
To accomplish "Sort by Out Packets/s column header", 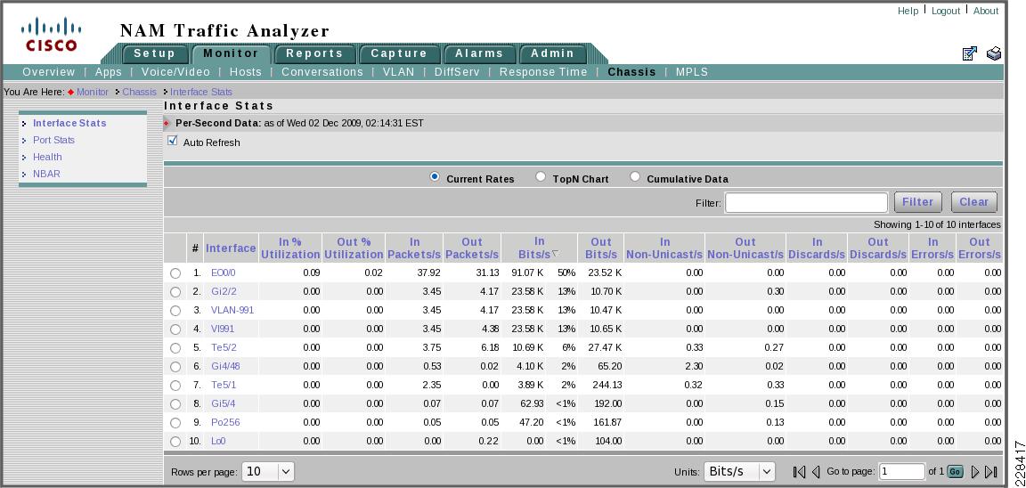I will tap(472, 248).
